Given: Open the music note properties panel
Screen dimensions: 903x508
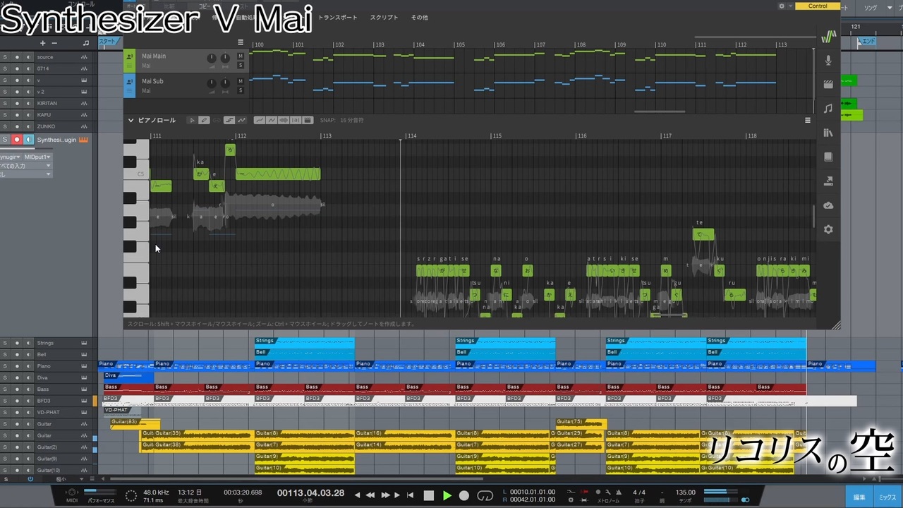Looking at the screenshot, I should pos(828,109).
